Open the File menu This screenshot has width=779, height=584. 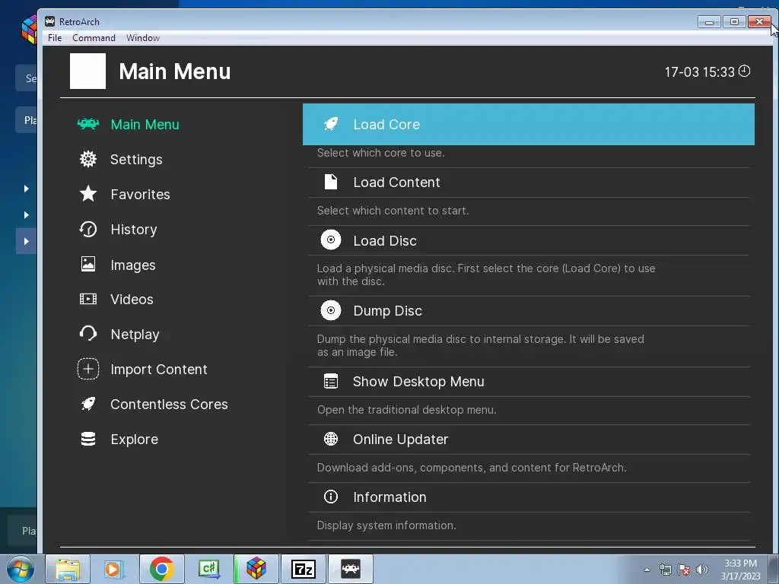[55, 38]
